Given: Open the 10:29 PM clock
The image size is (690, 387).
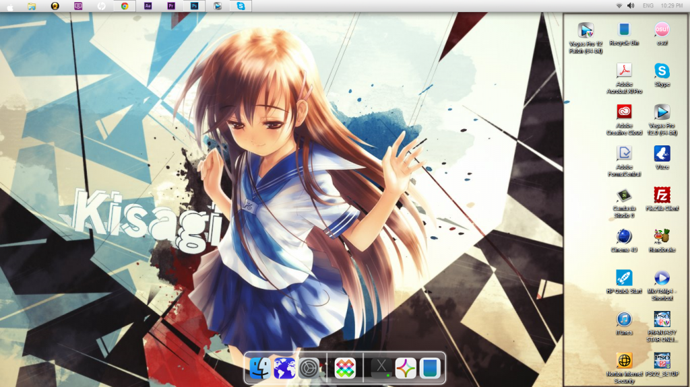Looking at the screenshot, I should click(672, 5).
